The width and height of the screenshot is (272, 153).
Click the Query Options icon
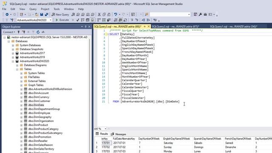tap(88, 20)
